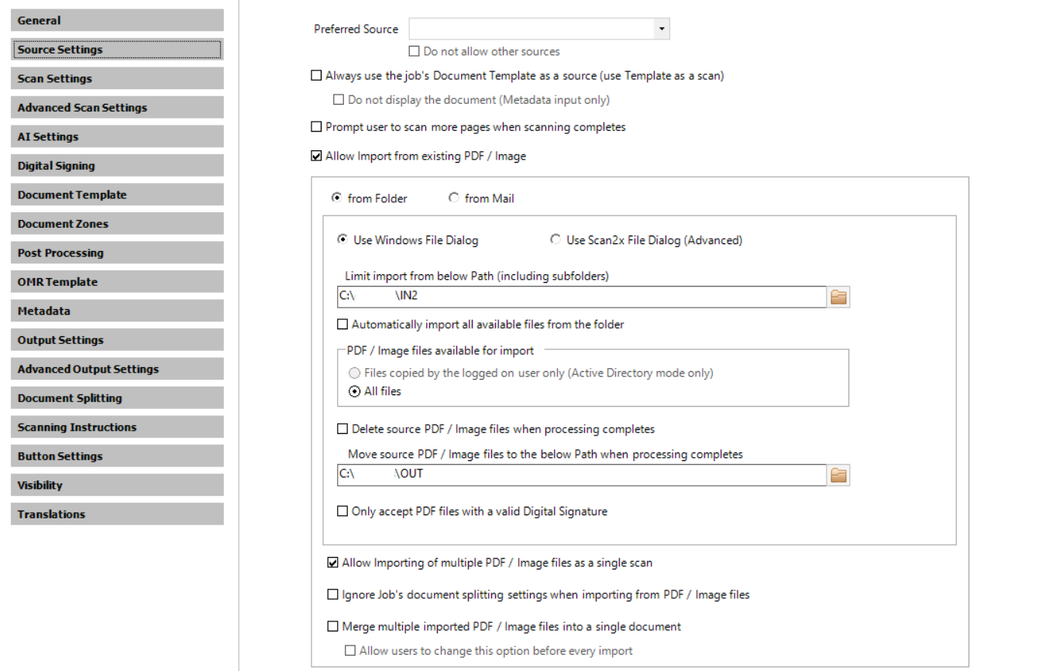The height and width of the screenshot is (671, 1063).
Task: Click folder browse icon for move-to path
Action: tap(838, 475)
